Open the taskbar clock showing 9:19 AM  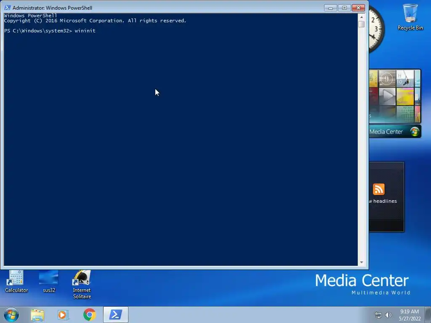point(410,315)
